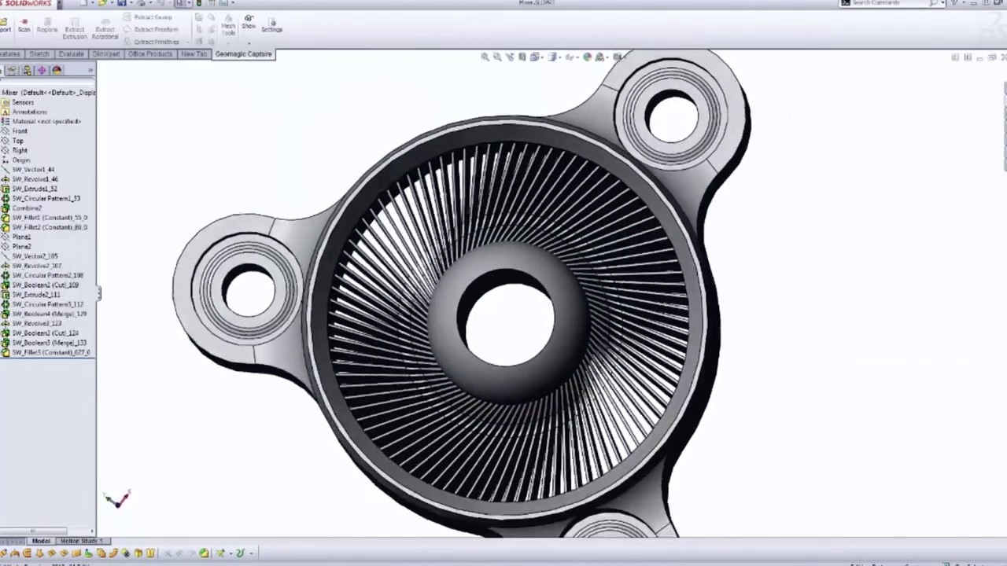
Task: Choose the Extract Extrusion command
Action: 75,28
